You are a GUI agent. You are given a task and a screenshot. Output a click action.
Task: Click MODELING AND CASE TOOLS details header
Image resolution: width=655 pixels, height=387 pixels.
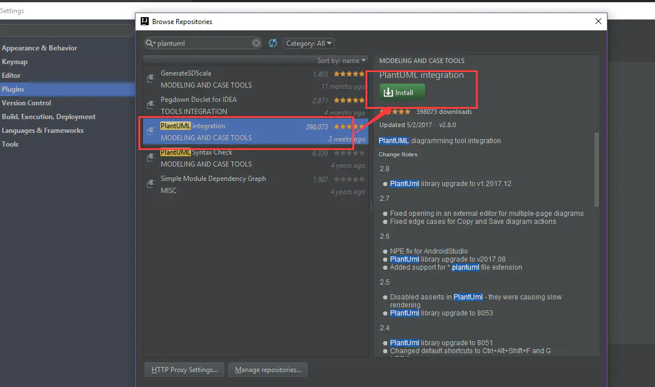[422, 61]
